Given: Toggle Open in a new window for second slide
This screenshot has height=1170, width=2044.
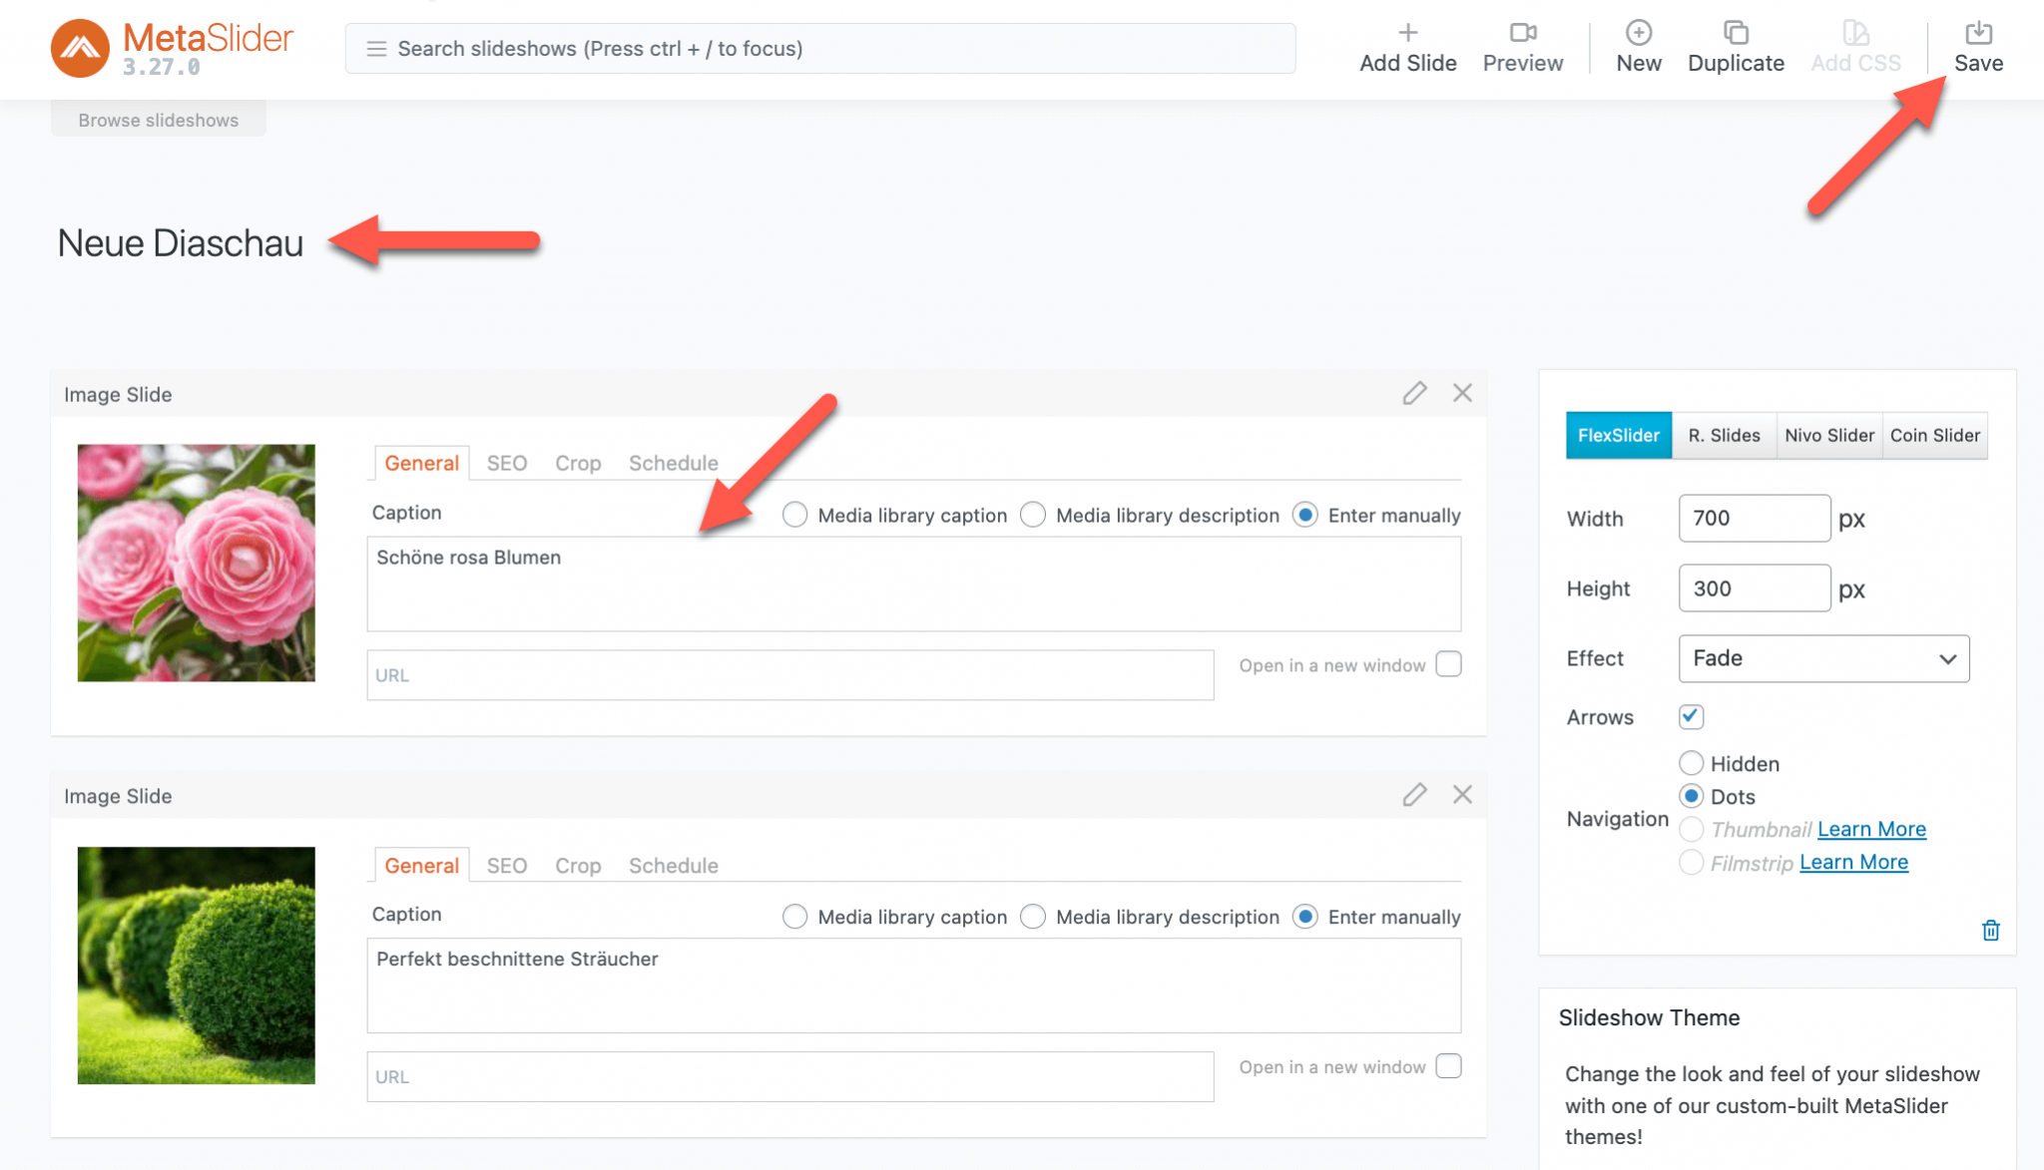Looking at the screenshot, I should [1448, 1066].
